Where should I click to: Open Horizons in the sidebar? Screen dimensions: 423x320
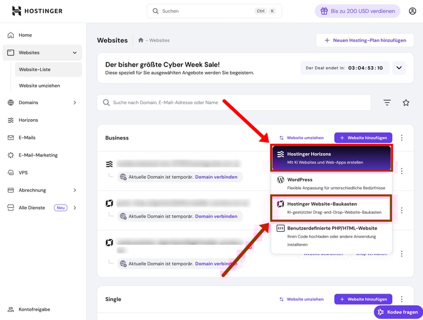pyautogui.click(x=29, y=120)
